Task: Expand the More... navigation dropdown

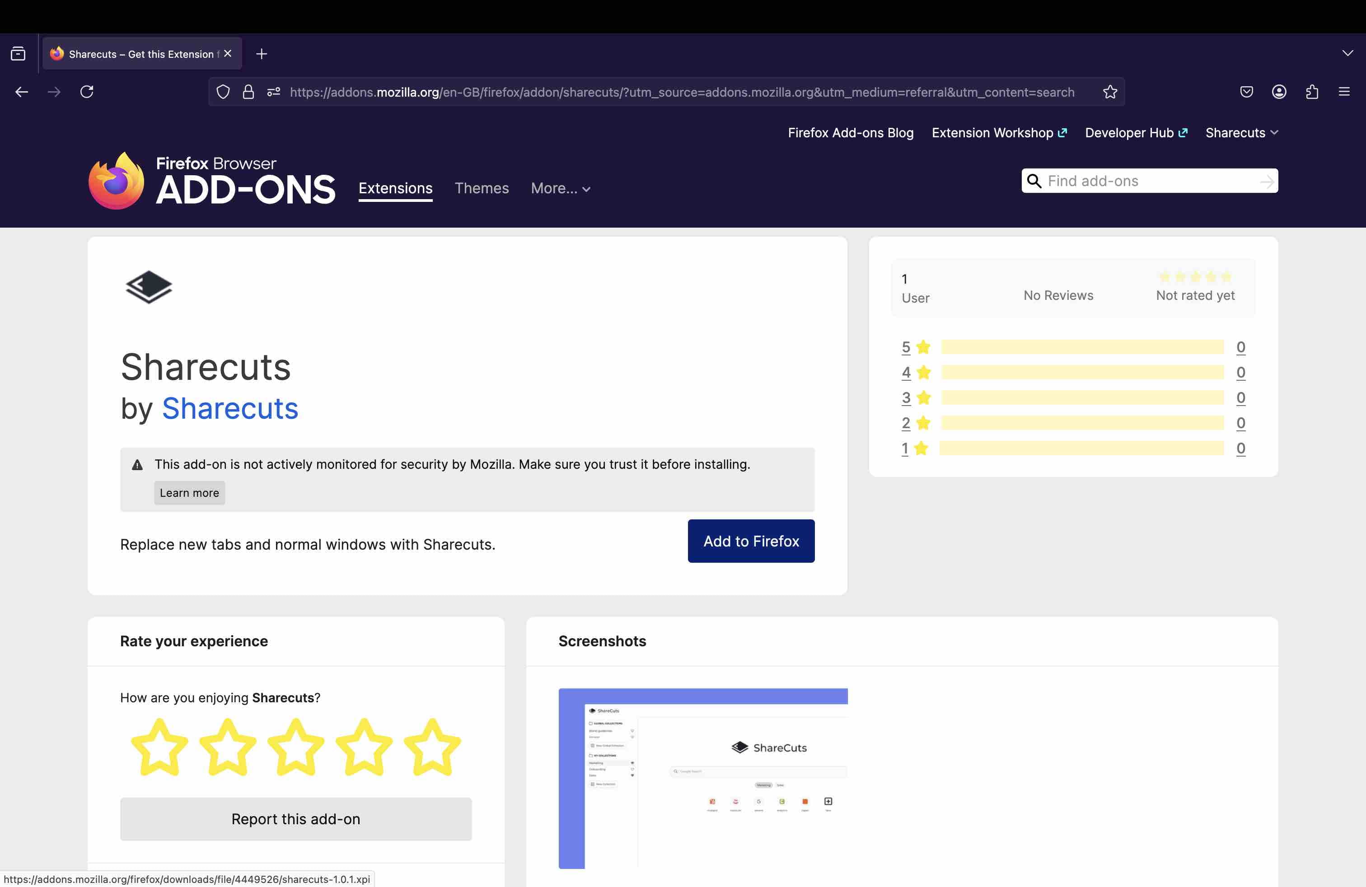Action: (x=560, y=188)
